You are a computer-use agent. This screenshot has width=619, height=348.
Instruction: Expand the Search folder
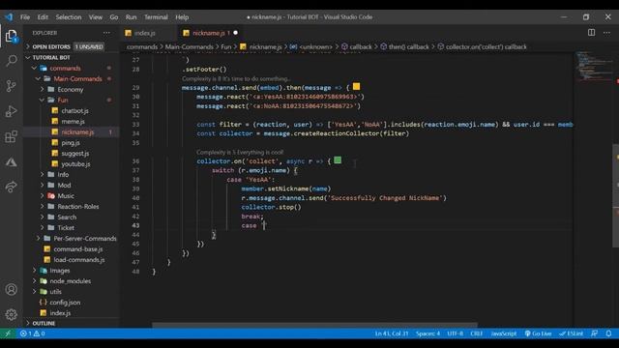(71, 217)
